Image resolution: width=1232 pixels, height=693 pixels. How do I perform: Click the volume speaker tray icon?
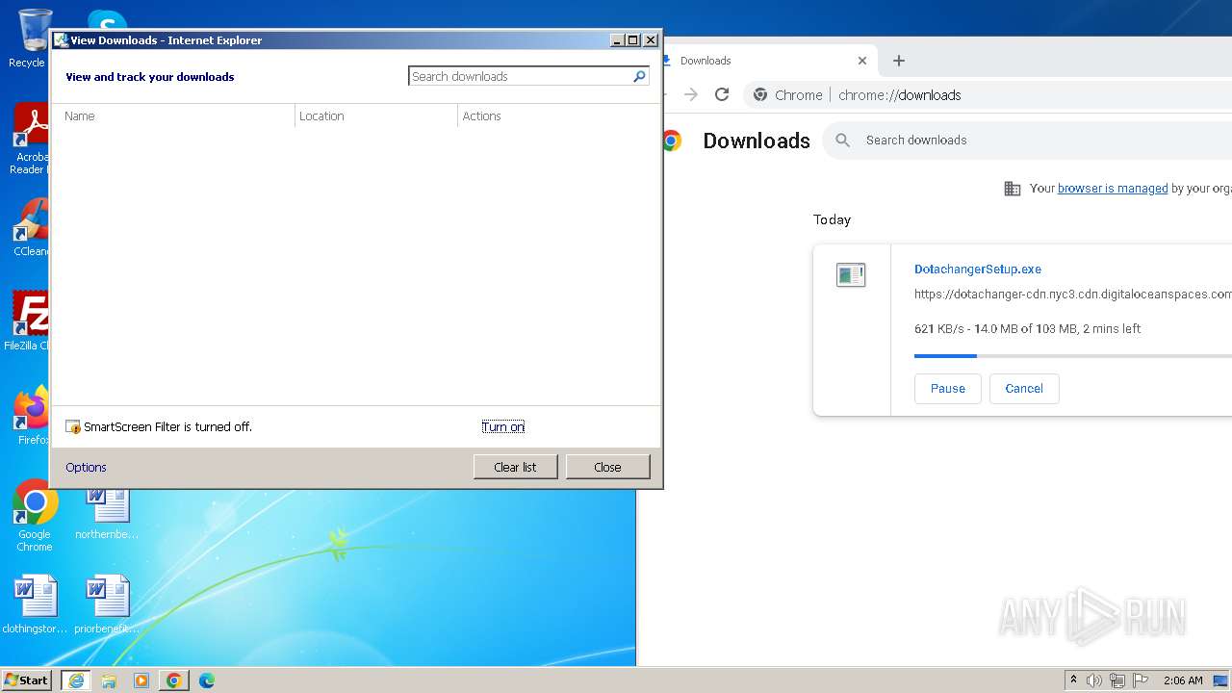pyautogui.click(x=1094, y=680)
